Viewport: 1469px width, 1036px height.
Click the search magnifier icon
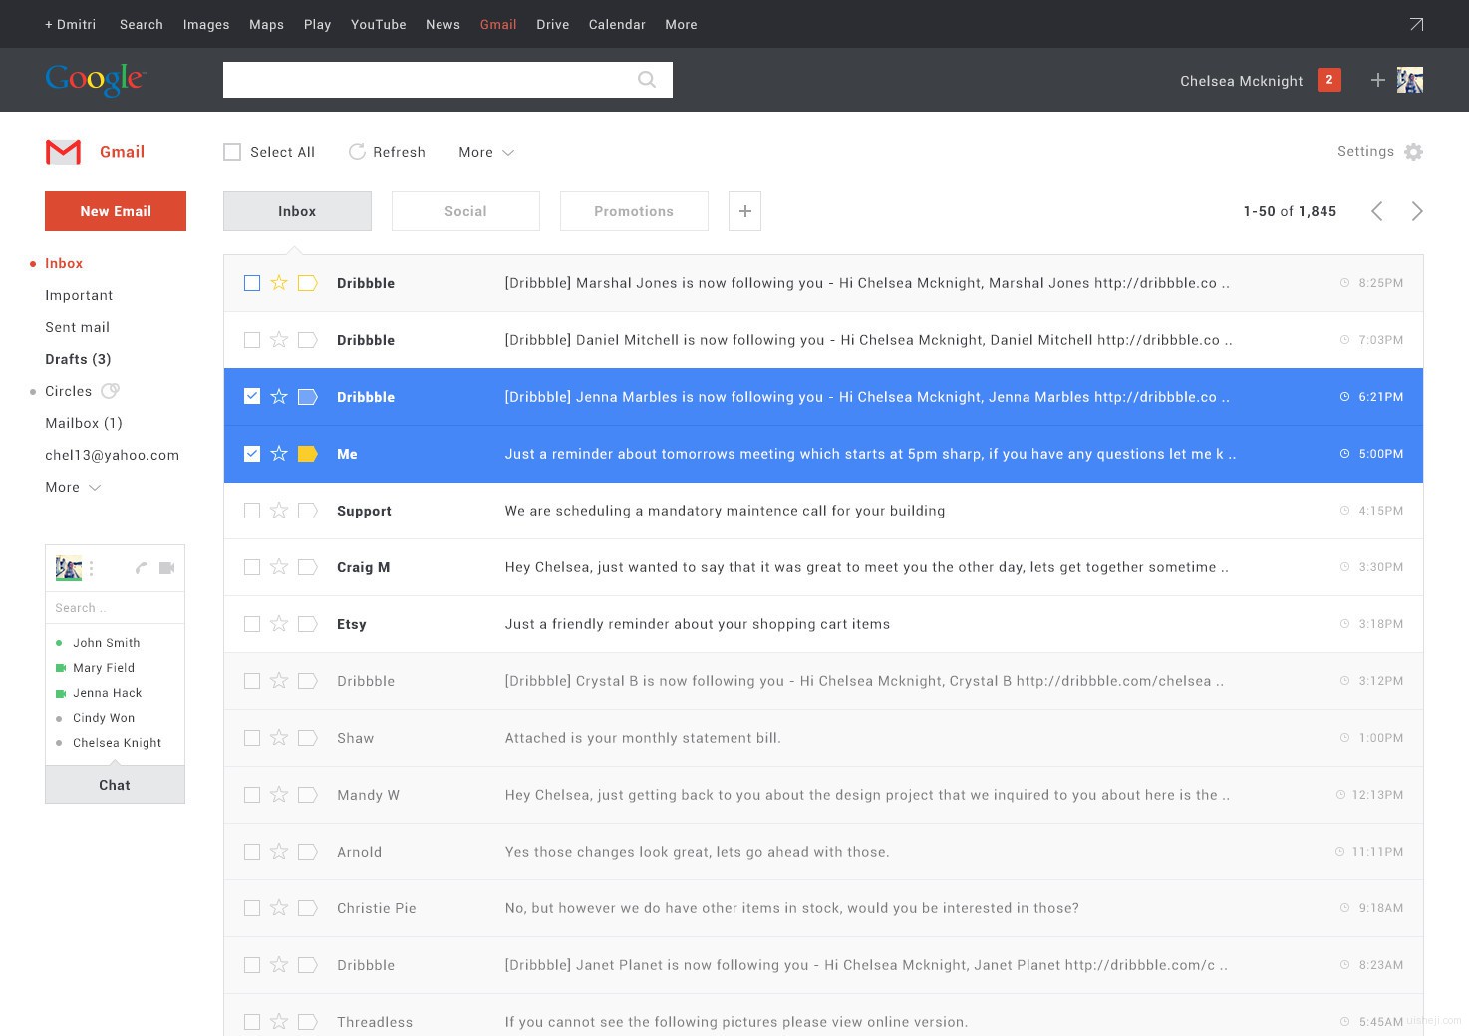pyautogui.click(x=647, y=80)
